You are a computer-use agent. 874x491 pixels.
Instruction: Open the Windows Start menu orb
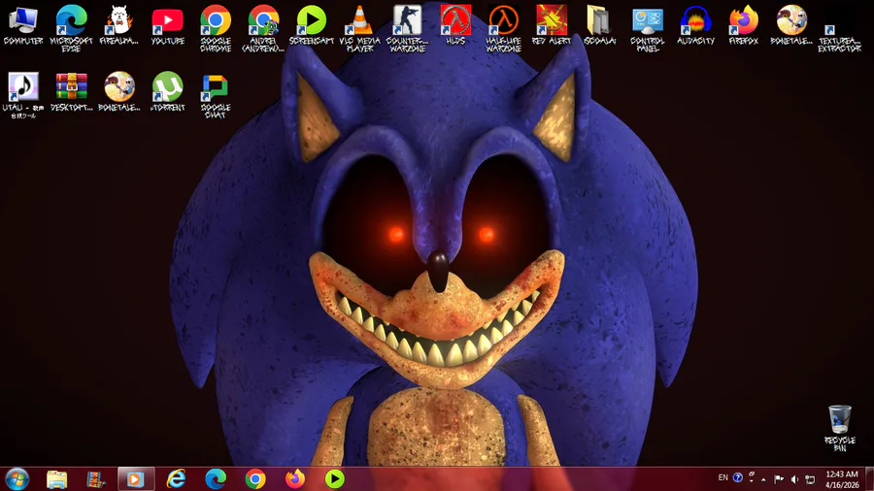pyautogui.click(x=17, y=479)
